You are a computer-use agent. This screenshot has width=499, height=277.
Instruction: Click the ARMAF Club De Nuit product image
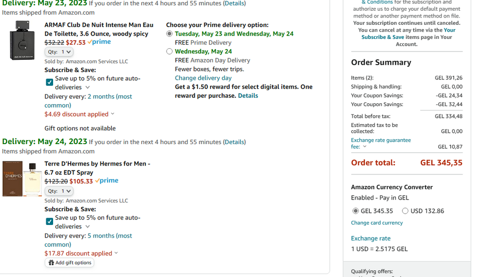pos(22,40)
